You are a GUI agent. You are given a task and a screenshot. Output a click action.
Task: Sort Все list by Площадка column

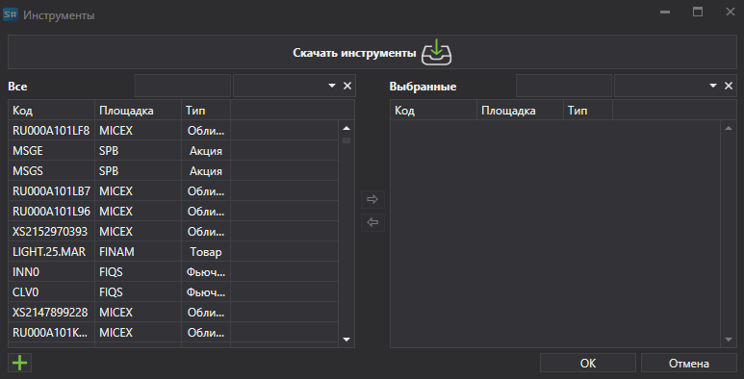pyautogui.click(x=138, y=111)
